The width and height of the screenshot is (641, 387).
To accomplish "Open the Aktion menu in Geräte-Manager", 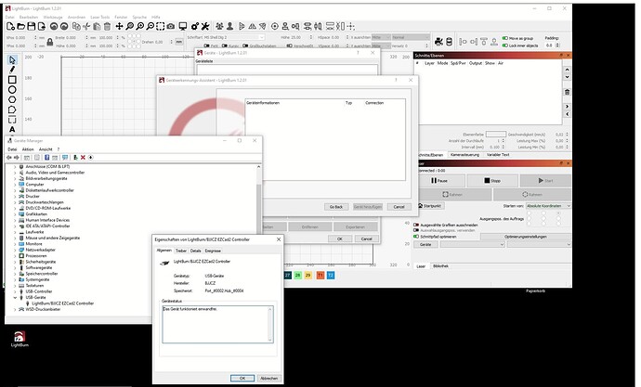I will coord(28,149).
